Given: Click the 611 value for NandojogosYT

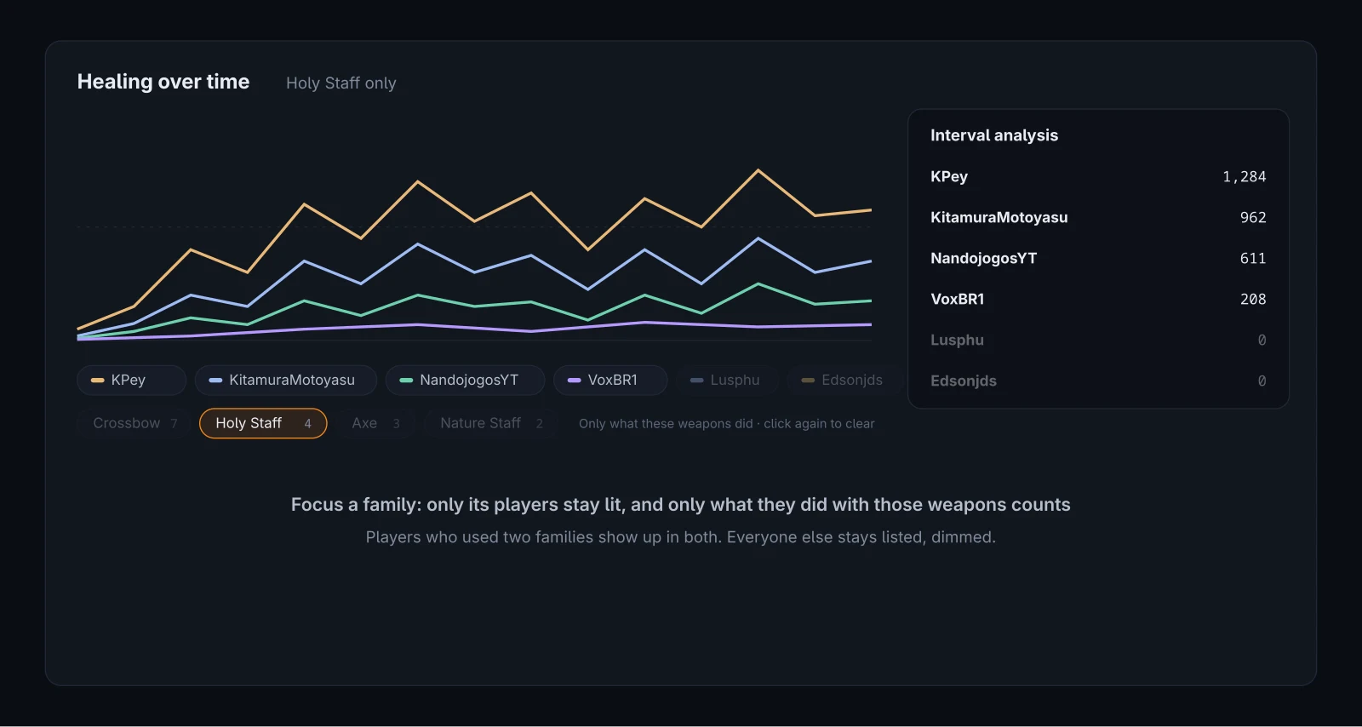Looking at the screenshot, I should pyautogui.click(x=1253, y=258).
